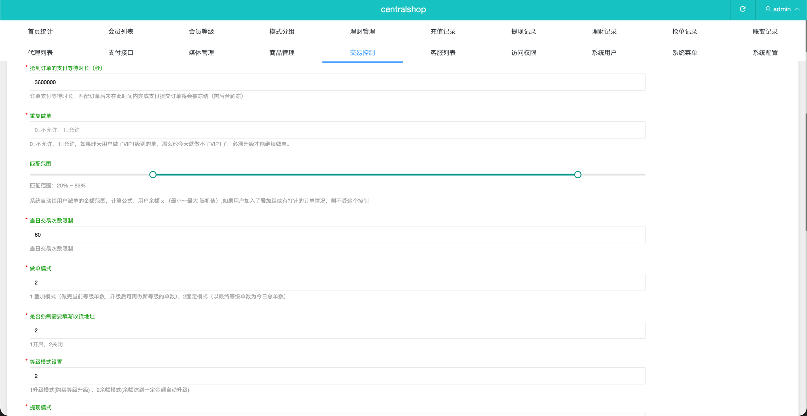This screenshot has width=807, height=416.
Task: Click the 等级模式设置 input field
Action: [x=337, y=376]
